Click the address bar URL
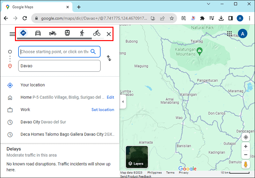 94,18
